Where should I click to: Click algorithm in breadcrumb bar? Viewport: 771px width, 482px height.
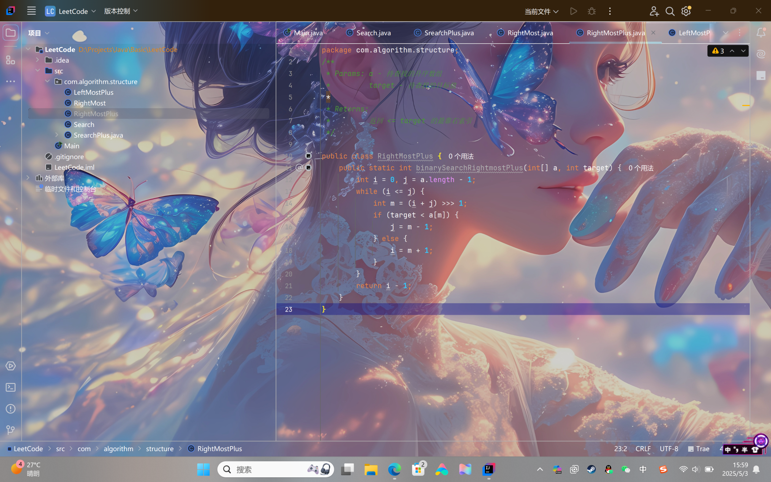[118, 449]
